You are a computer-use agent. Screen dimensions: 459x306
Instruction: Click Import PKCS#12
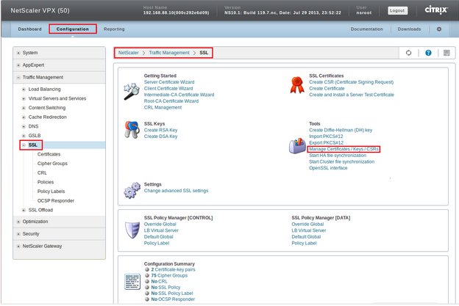click(x=326, y=136)
